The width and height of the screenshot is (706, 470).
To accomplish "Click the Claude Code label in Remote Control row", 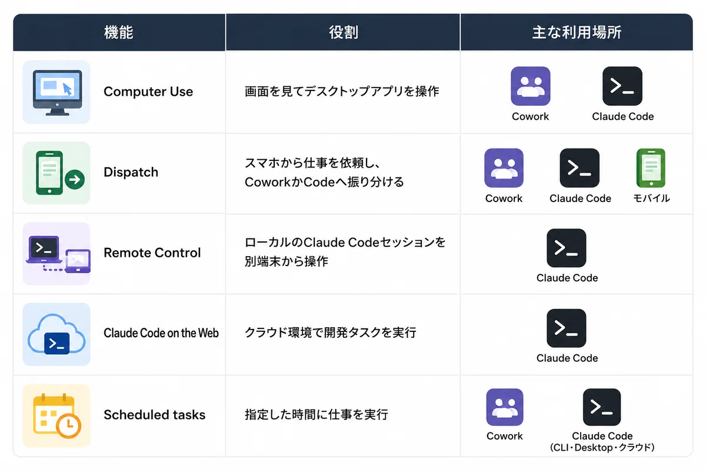I will (567, 278).
